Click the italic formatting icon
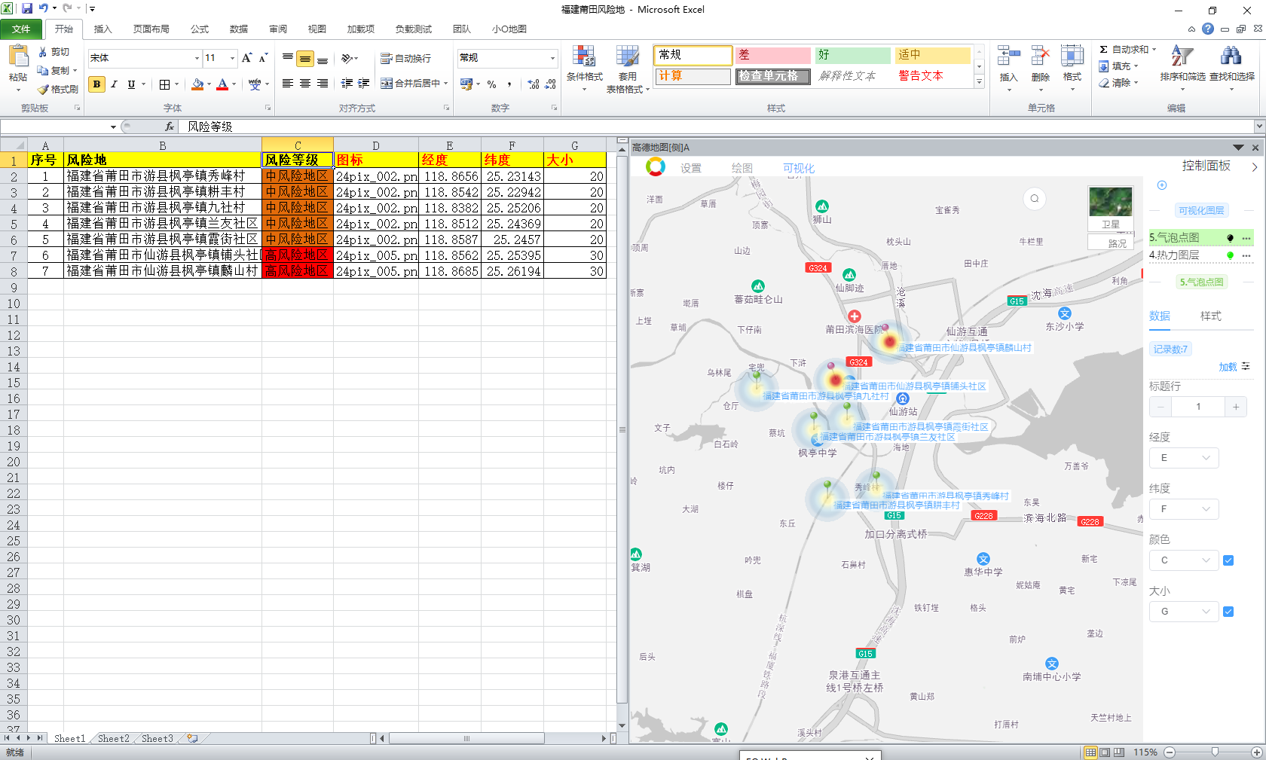Screen dimensions: 1266x760 point(114,84)
